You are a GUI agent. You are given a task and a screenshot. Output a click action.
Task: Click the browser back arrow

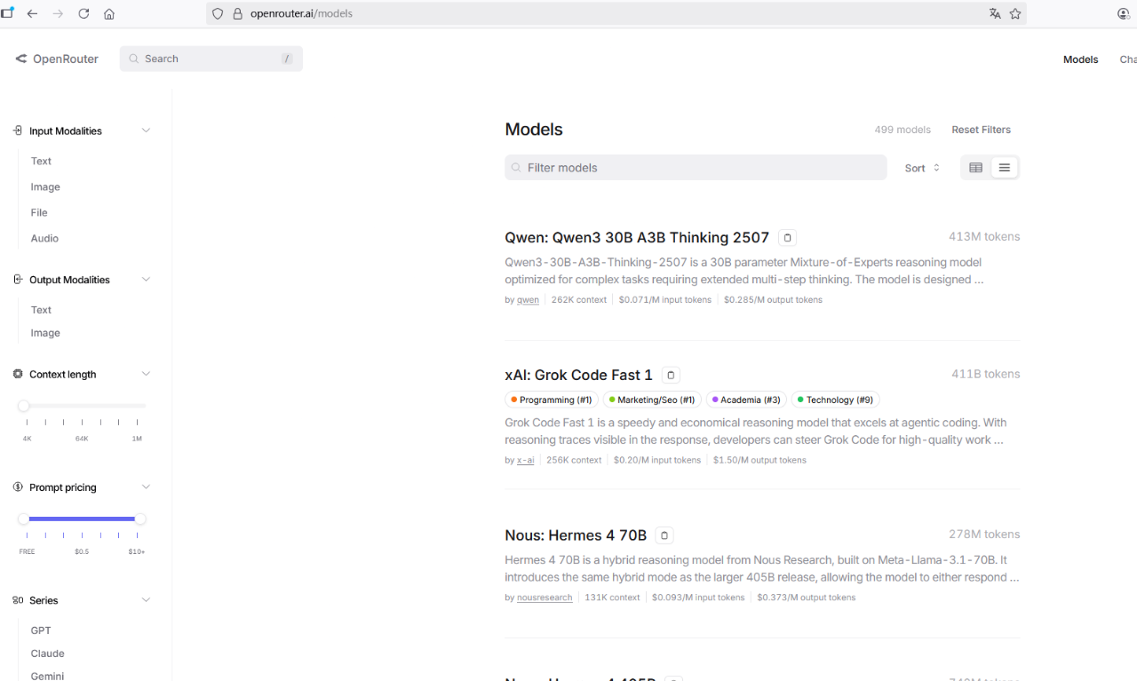(32, 14)
